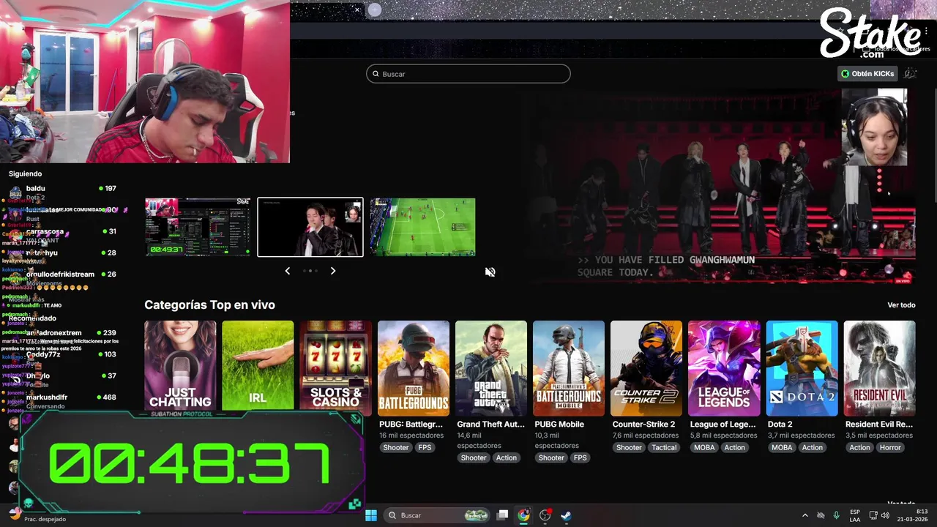The width and height of the screenshot is (937, 527).
Task: Open a new browser tab with plus button
Action: [x=375, y=10]
